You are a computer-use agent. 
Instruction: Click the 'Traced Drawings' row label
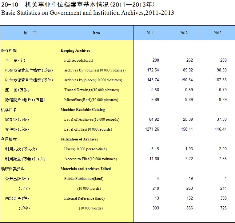[91, 90]
